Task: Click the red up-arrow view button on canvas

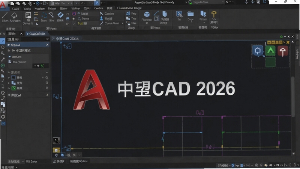Action: click(283, 51)
